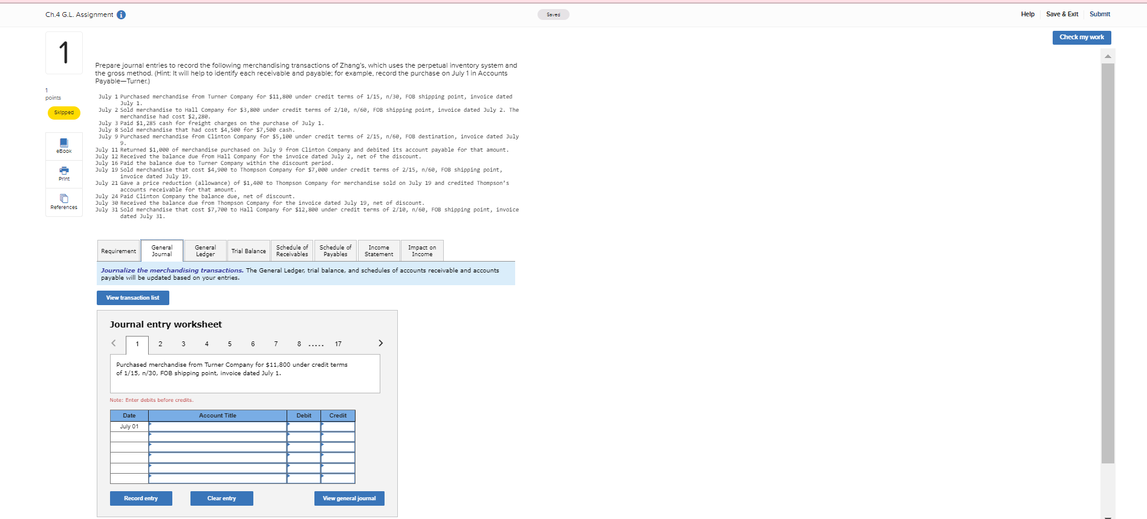Image resolution: width=1147 pixels, height=519 pixels.
Task: Click the second row Debit field
Action: click(x=304, y=437)
